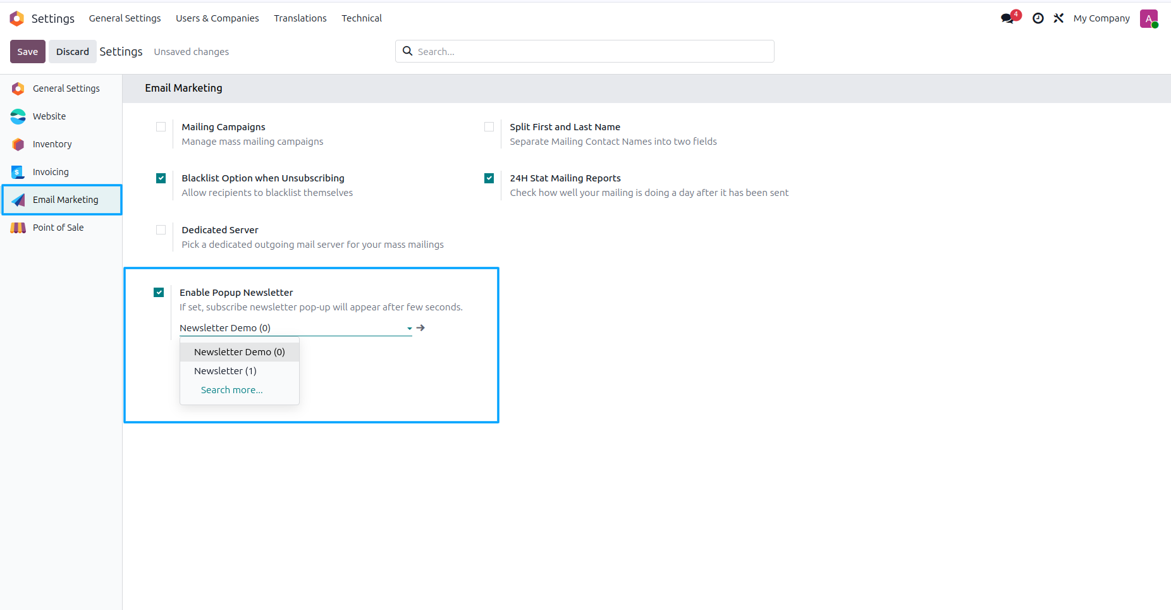1171x610 pixels.
Task: Enable Split First and Last Name checkbox
Action: tap(489, 127)
